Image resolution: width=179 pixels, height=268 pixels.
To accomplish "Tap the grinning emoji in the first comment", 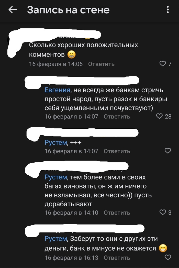I will pos(71,54).
